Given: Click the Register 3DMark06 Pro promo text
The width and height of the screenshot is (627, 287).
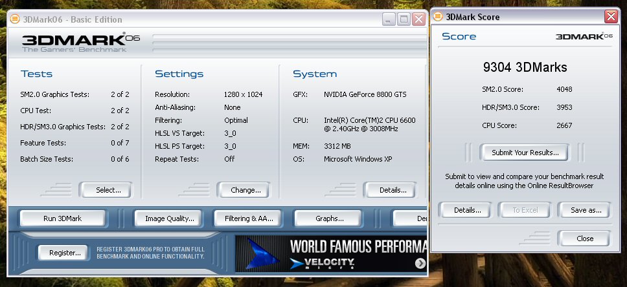Looking at the screenshot, I should 150,253.
